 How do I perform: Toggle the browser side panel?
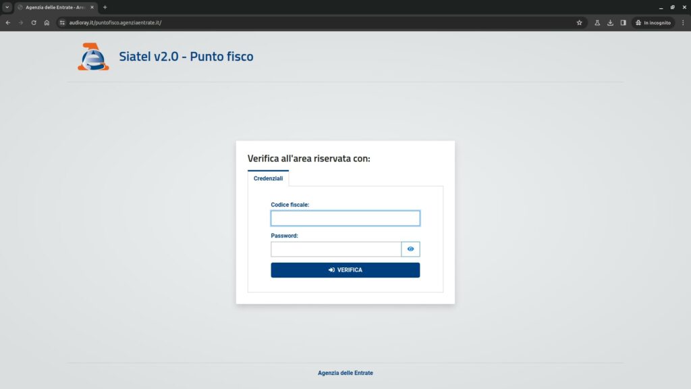(623, 22)
